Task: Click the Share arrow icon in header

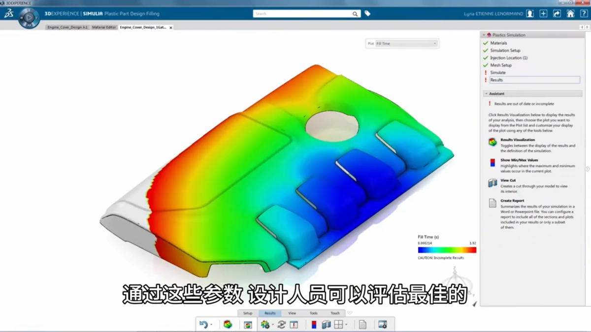Action: tap(557, 14)
